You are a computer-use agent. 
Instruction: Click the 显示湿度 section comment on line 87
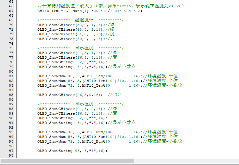(81, 104)
